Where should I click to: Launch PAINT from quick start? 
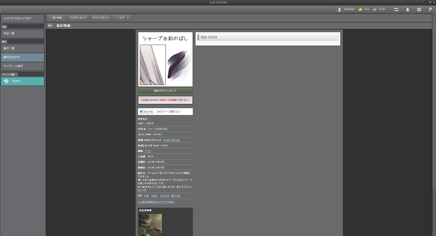[x=22, y=81]
